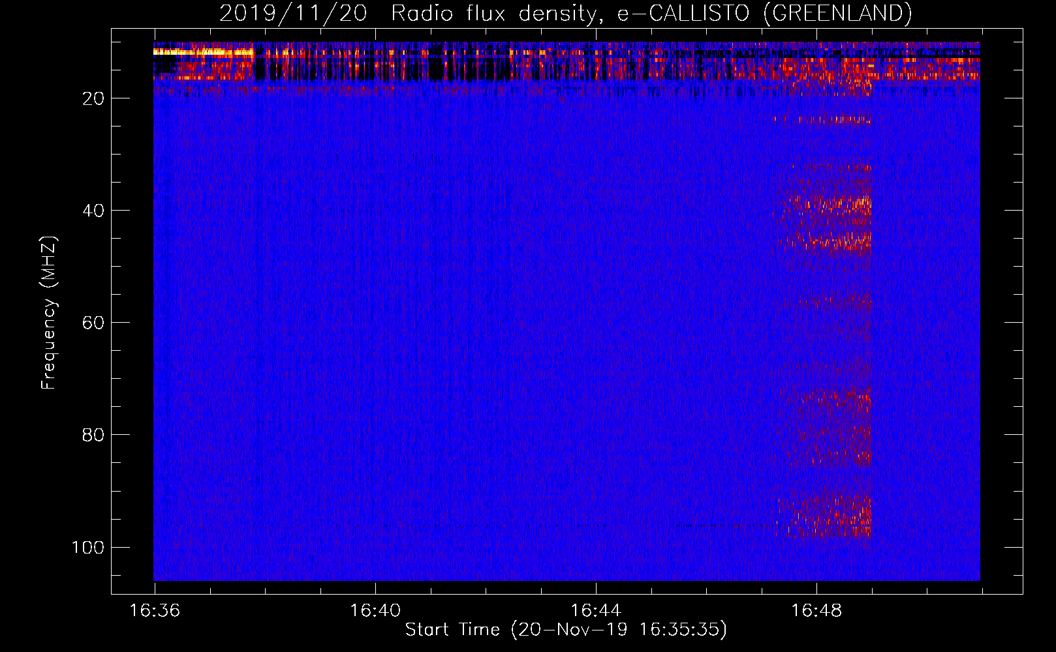This screenshot has height=652, width=1056.
Task: Click the '60' frequency tick label
Action: click(x=93, y=323)
